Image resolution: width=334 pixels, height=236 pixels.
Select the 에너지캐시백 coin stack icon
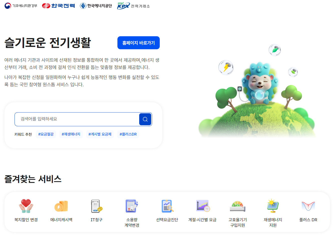tap(61, 206)
